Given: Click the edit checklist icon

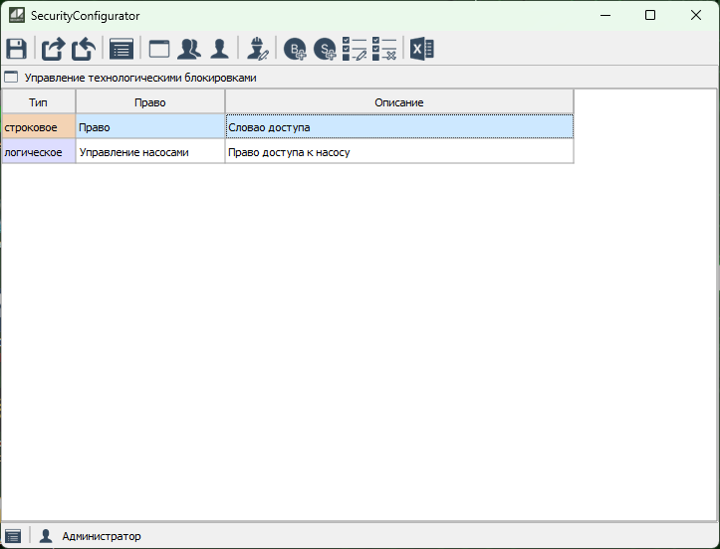Looking at the screenshot, I should [355, 49].
